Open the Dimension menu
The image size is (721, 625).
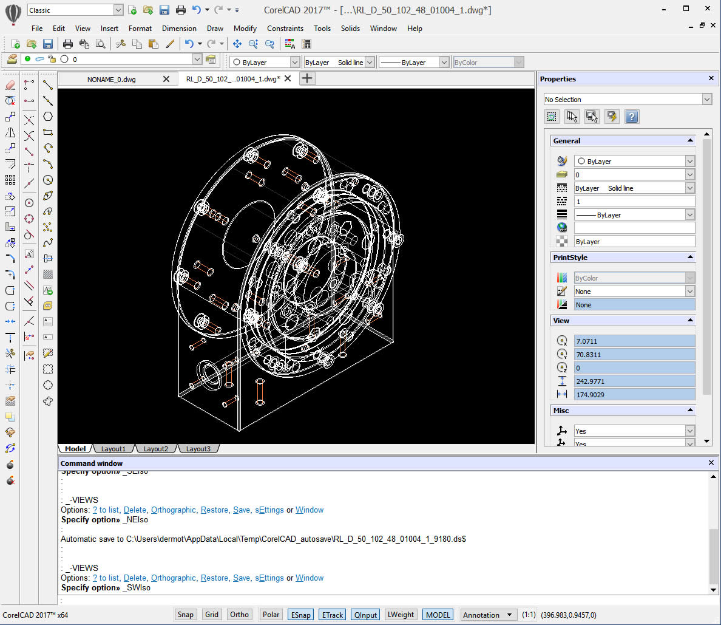[x=179, y=29]
